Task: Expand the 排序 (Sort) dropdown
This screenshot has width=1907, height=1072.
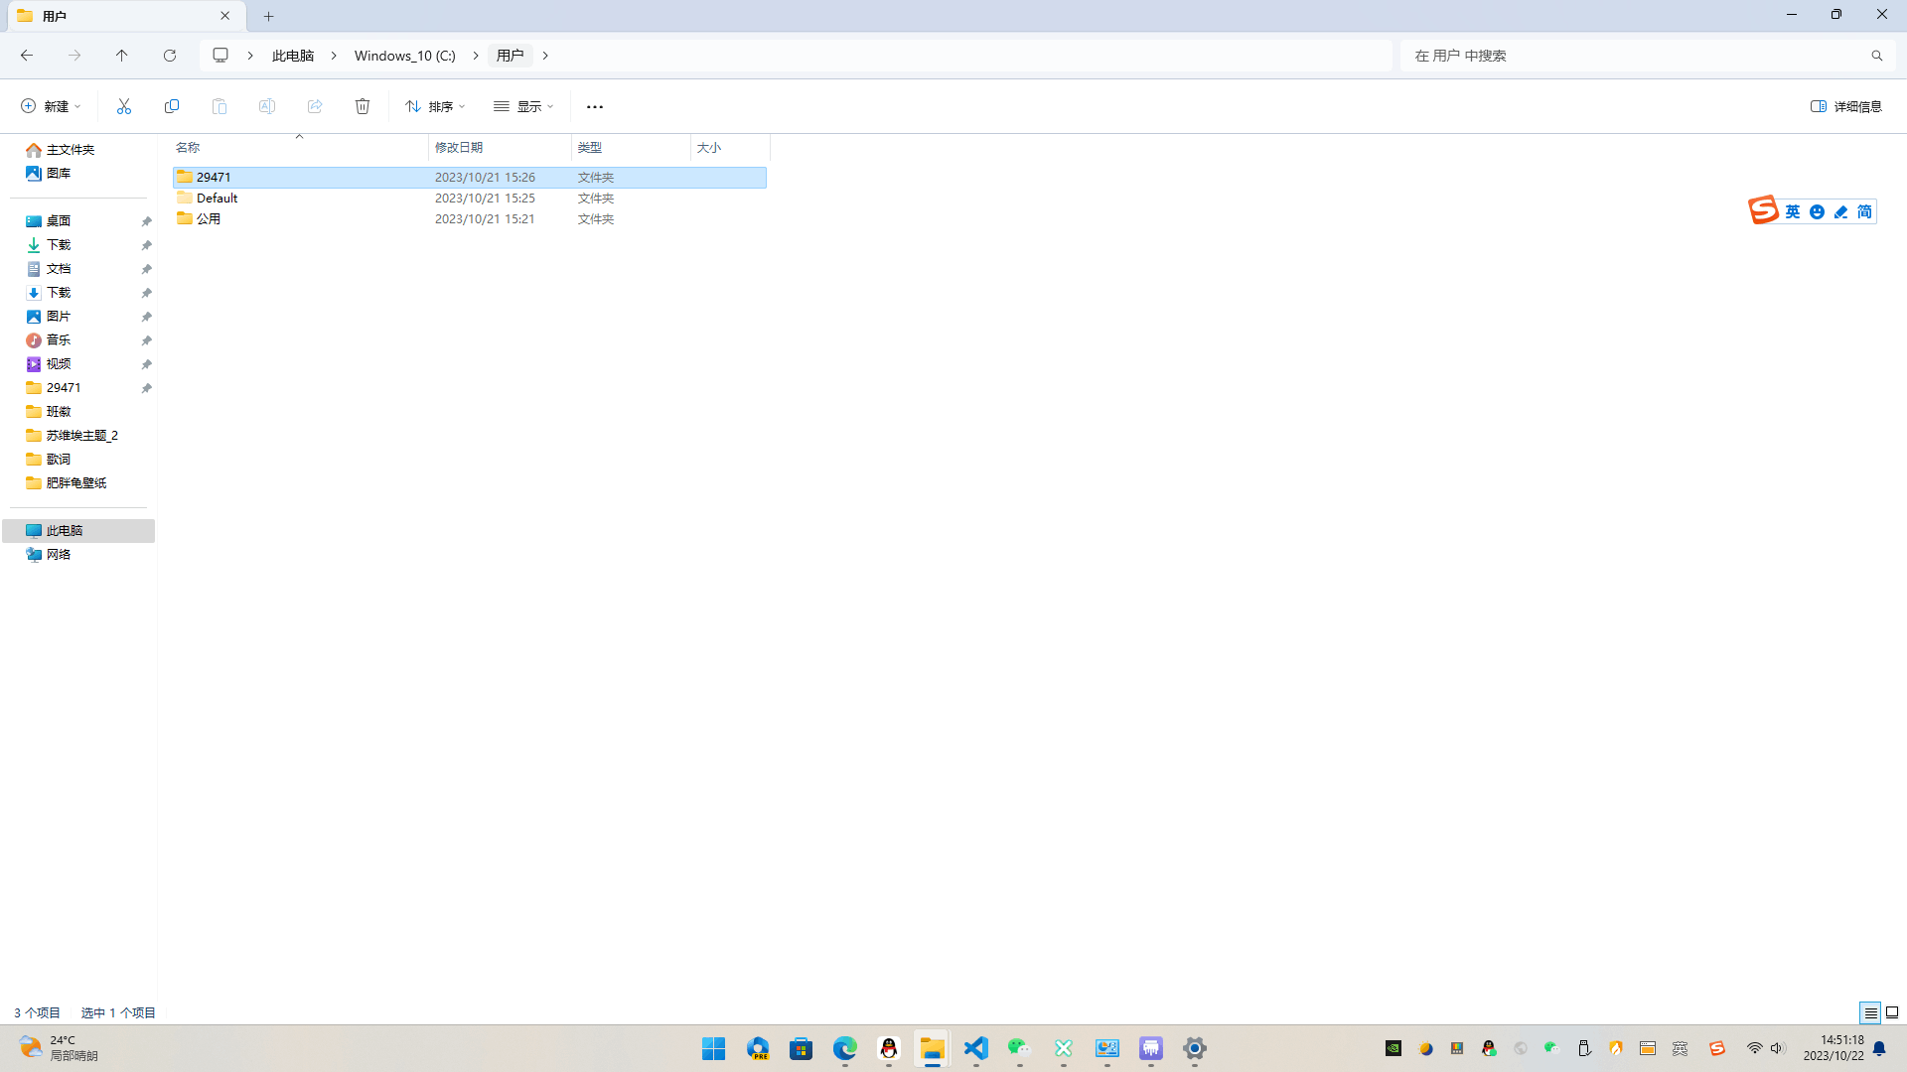Action: point(435,106)
